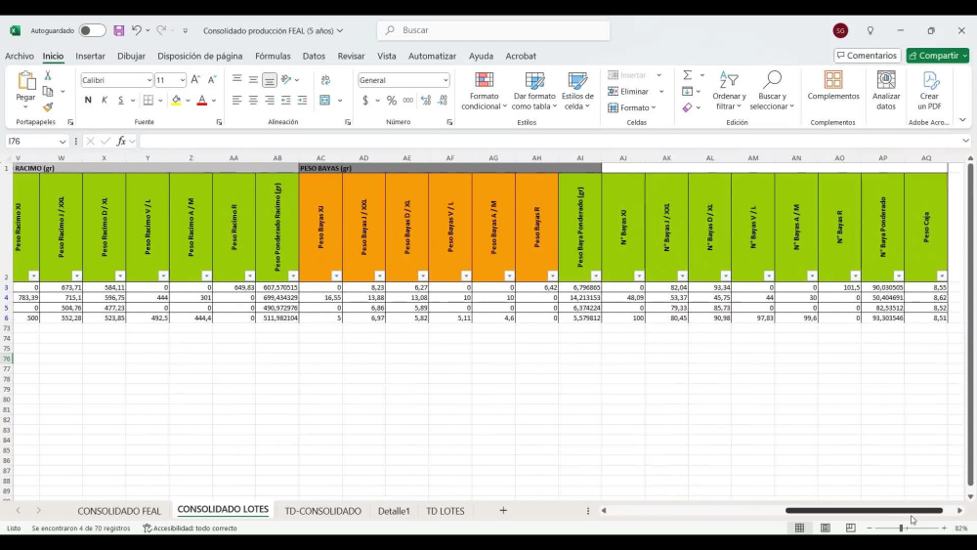Switch to CONSOLIDADO FEAL sheet
The width and height of the screenshot is (977, 550).
(119, 511)
